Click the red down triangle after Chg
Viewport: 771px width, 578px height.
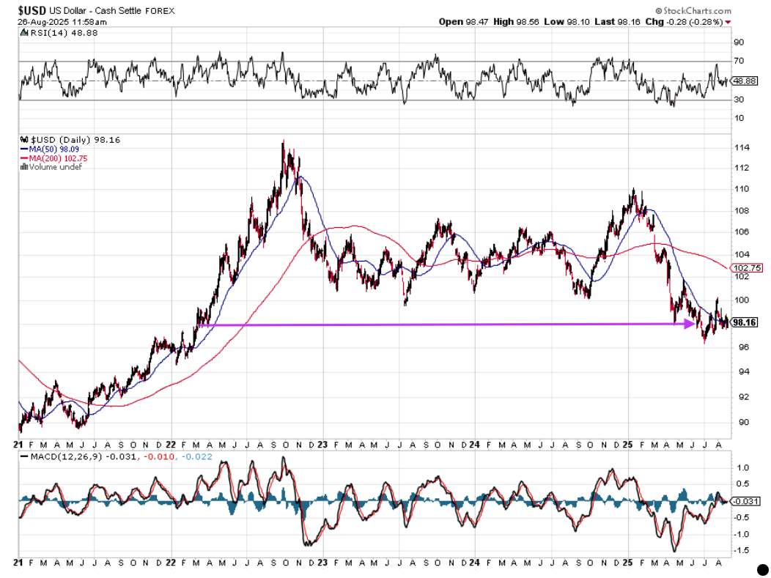(x=727, y=22)
